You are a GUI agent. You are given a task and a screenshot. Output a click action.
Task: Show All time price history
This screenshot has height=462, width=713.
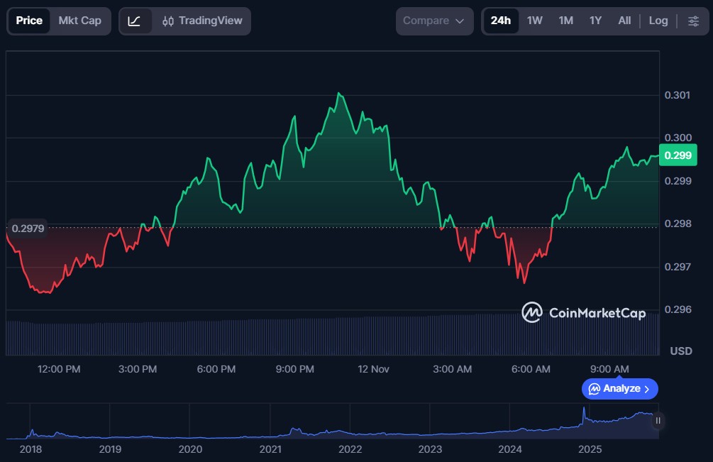[624, 21]
